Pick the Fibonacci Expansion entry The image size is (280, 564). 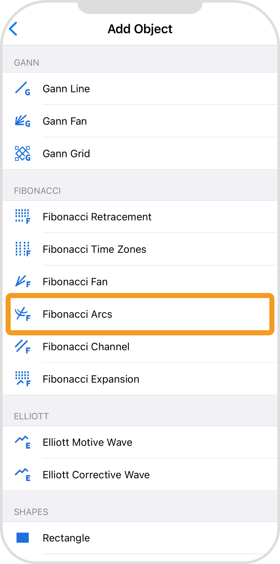click(91, 379)
